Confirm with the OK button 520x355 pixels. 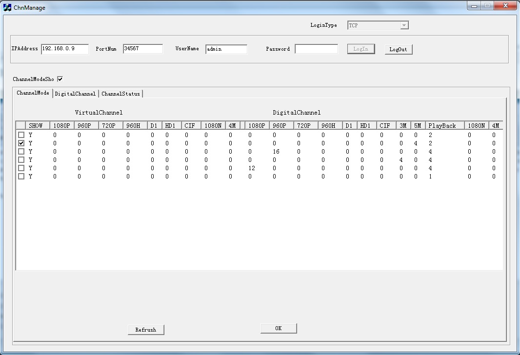(279, 328)
